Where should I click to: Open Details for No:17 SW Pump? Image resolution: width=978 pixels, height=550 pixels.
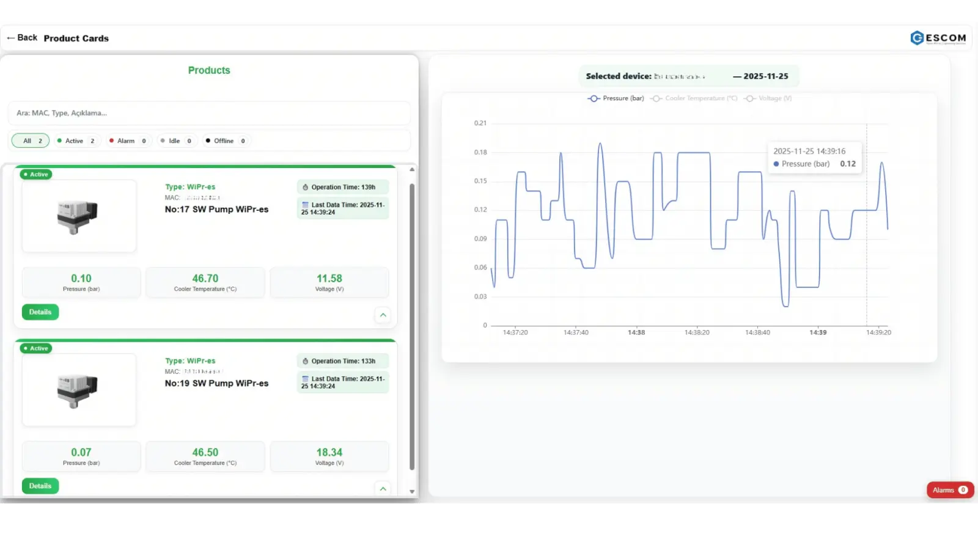(x=40, y=312)
